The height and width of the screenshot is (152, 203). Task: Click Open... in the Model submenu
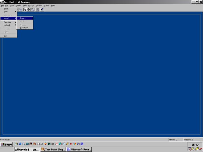[25, 18]
